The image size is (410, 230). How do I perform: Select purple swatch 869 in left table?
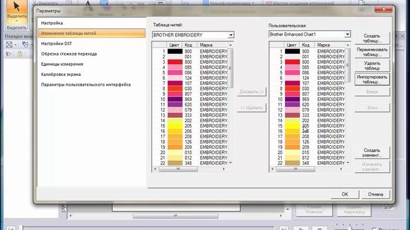(x=175, y=100)
